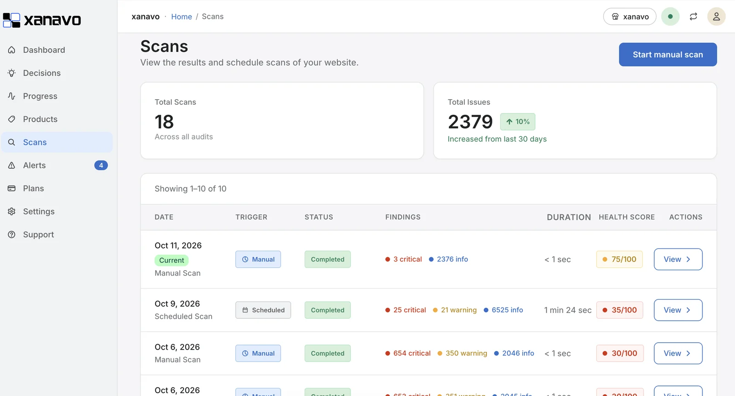Click the Alerts badge showing 4

pos(101,165)
